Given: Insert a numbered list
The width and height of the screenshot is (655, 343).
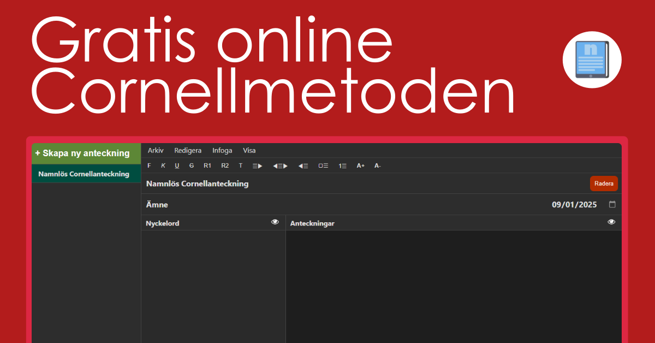Looking at the screenshot, I should click(x=342, y=165).
